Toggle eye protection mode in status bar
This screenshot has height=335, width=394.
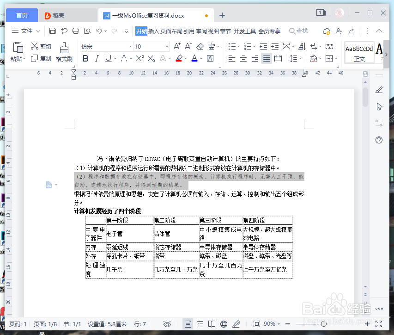[167, 324]
